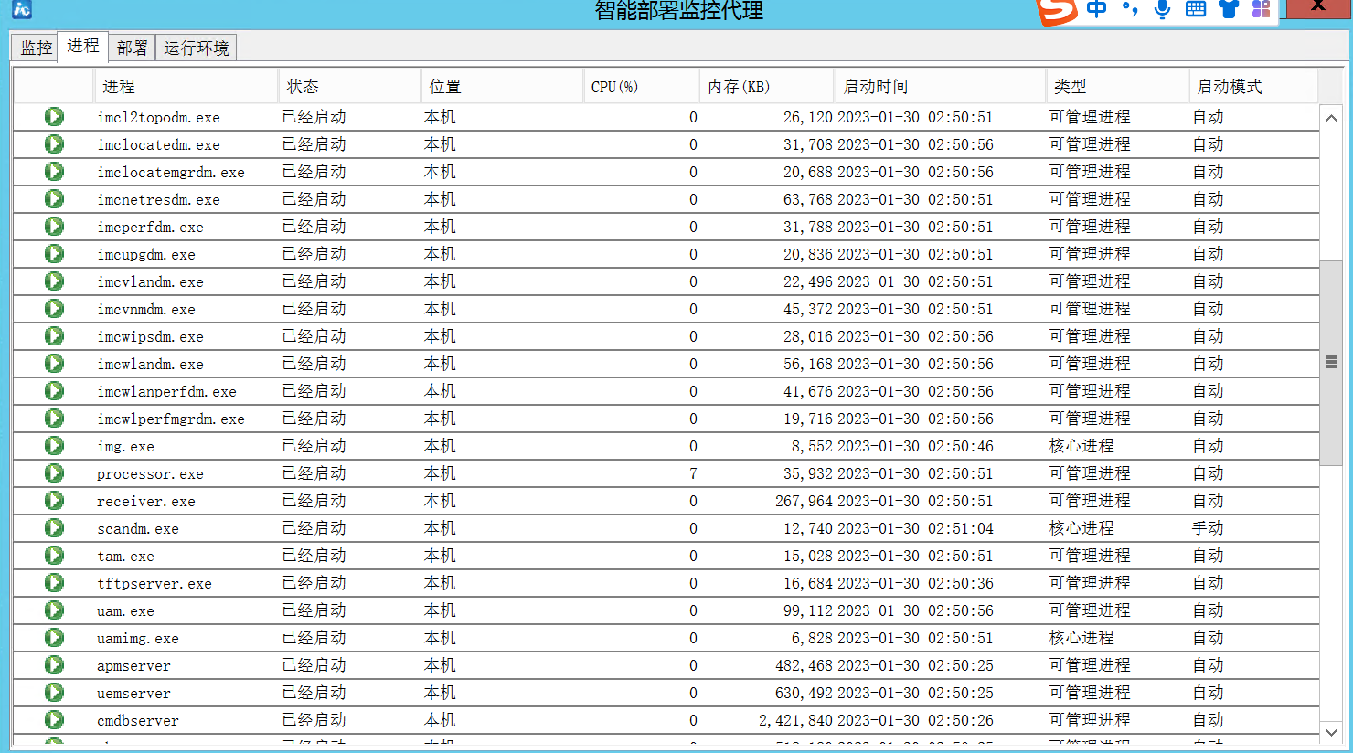Click memory value 267,964 of receiver.exe
This screenshot has width=1353, height=753.
click(804, 501)
